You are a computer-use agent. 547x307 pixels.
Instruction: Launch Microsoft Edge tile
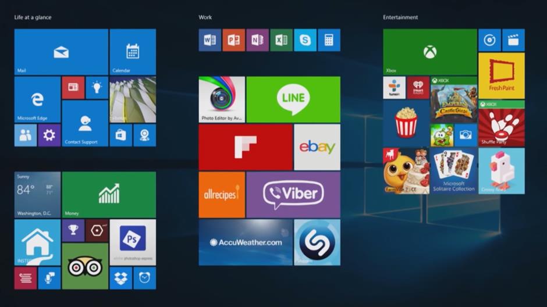pos(37,99)
